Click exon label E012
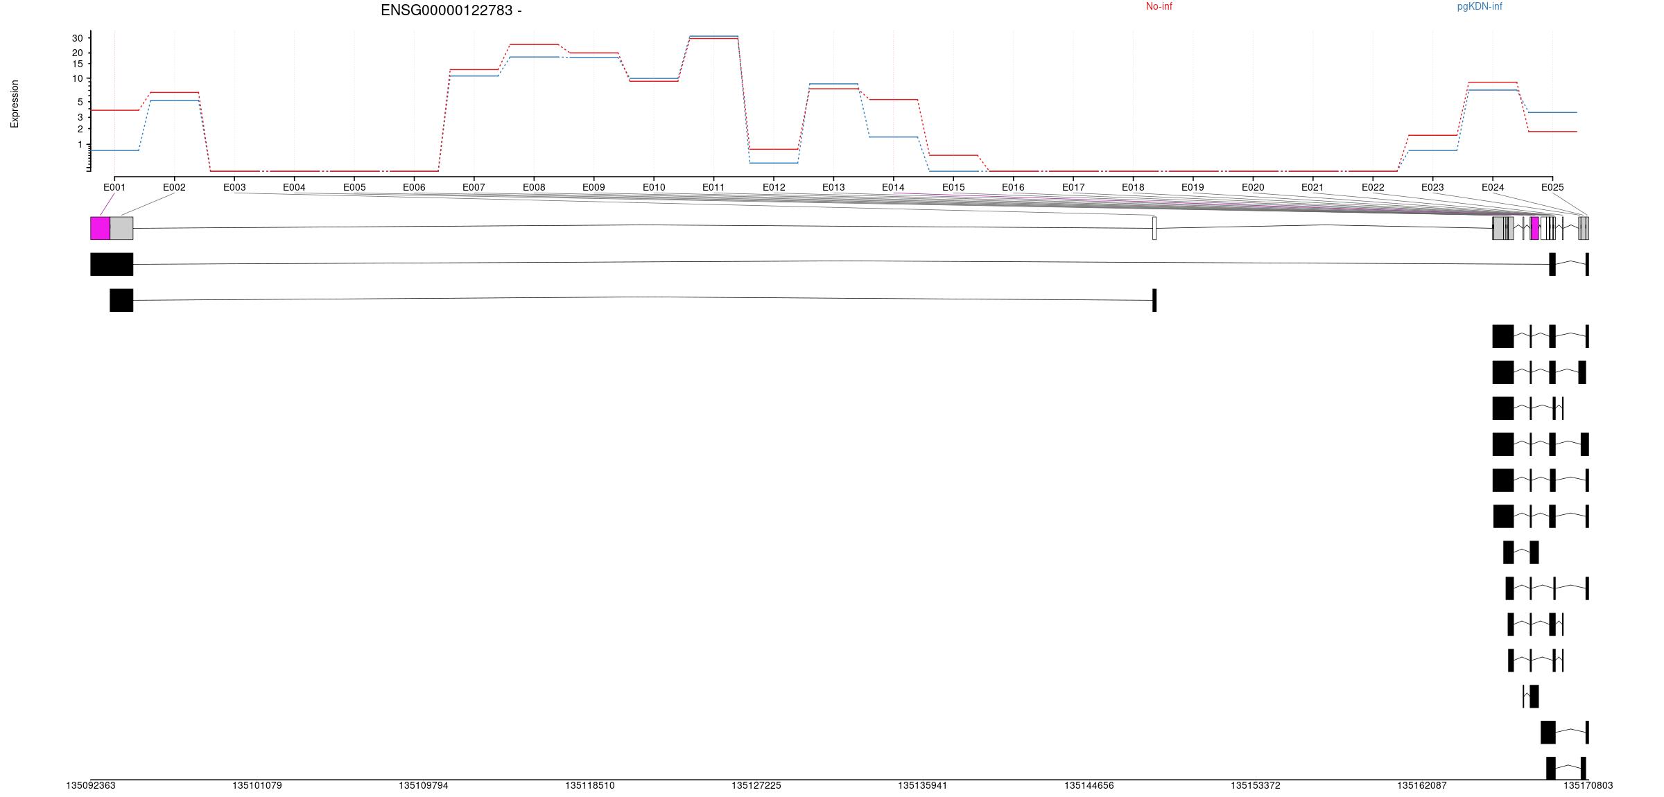1664x797 pixels. pos(774,187)
